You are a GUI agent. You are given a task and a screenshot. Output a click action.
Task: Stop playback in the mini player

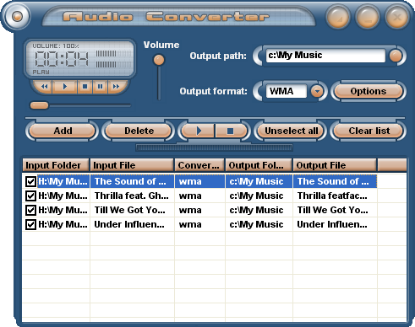[85, 87]
